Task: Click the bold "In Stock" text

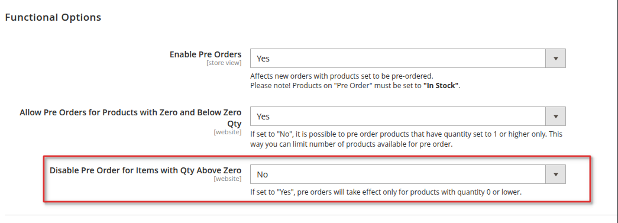Action: click(x=441, y=86)
